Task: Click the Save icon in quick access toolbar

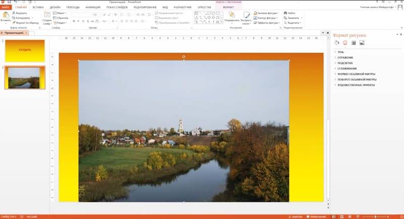Action: tap(9, 2)
